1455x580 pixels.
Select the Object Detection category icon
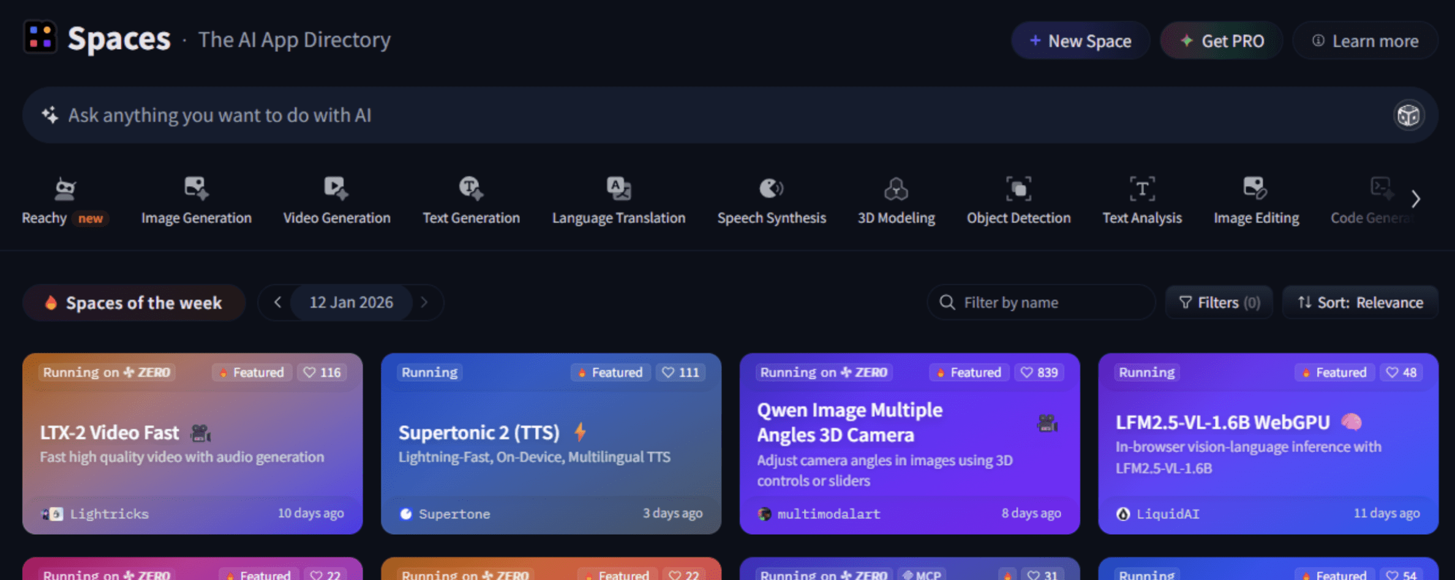tap(1018, 189)
